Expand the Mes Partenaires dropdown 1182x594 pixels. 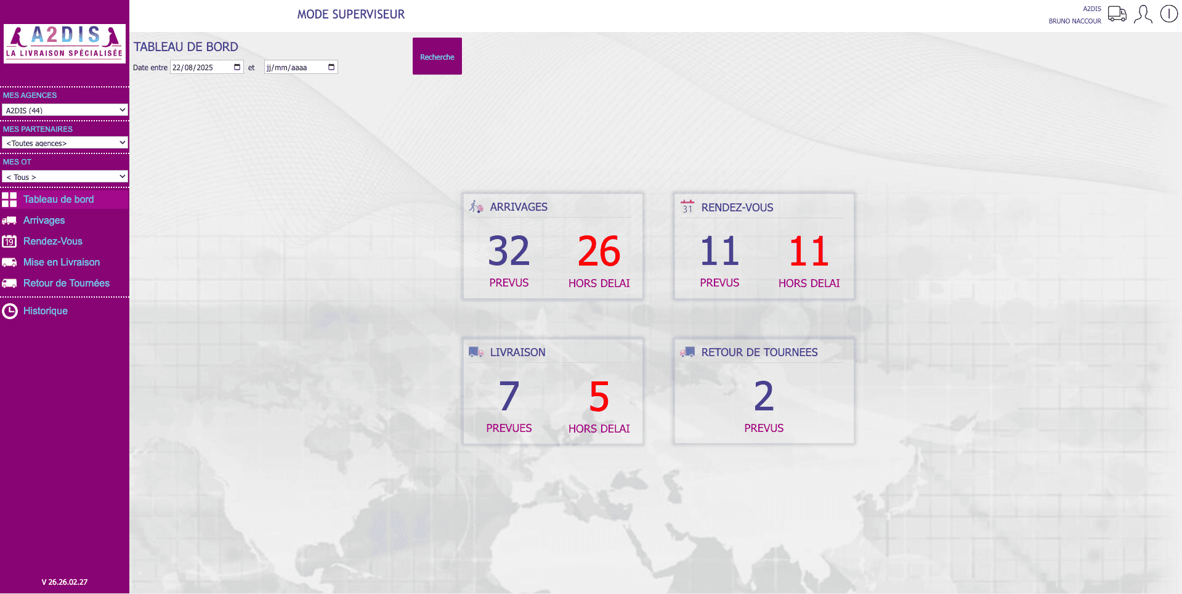65,143
